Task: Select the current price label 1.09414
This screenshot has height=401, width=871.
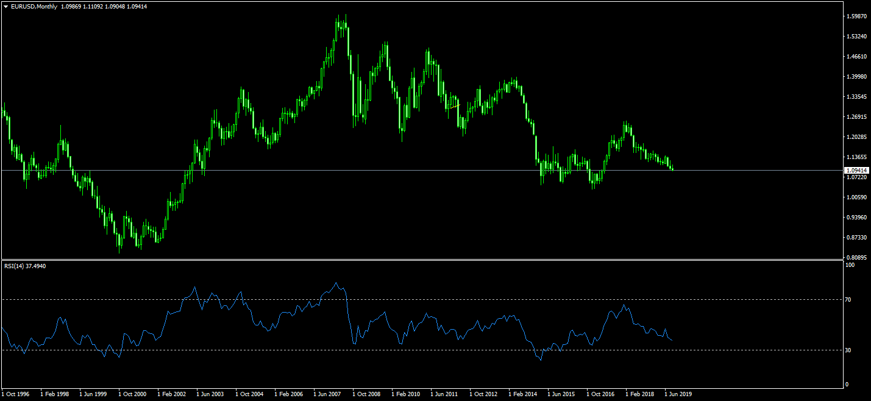Action: 856,170
